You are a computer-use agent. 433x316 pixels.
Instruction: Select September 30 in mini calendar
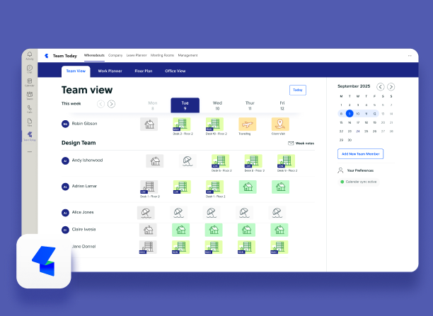[x=350, y=140]
